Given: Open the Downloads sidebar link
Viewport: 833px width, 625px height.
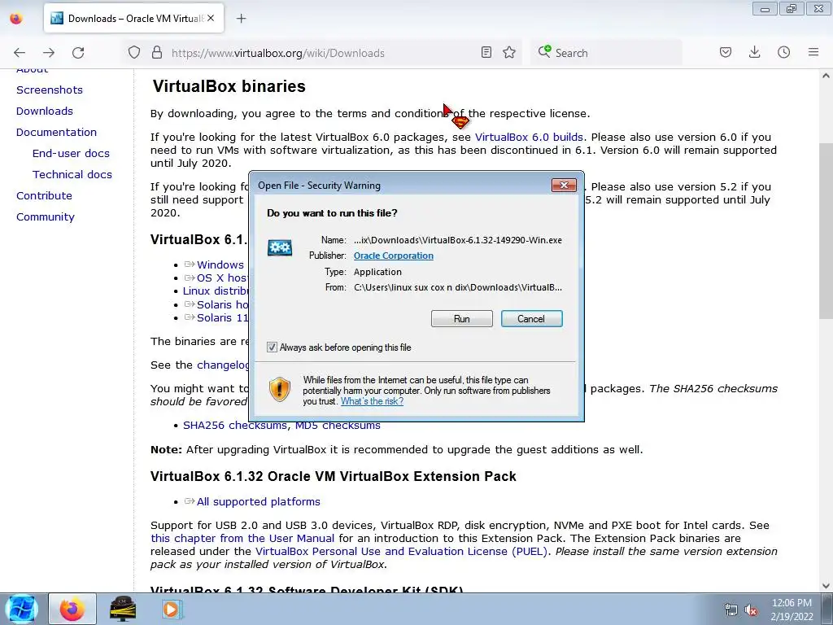Looking at the screenshot, I should tap(45, 111).
